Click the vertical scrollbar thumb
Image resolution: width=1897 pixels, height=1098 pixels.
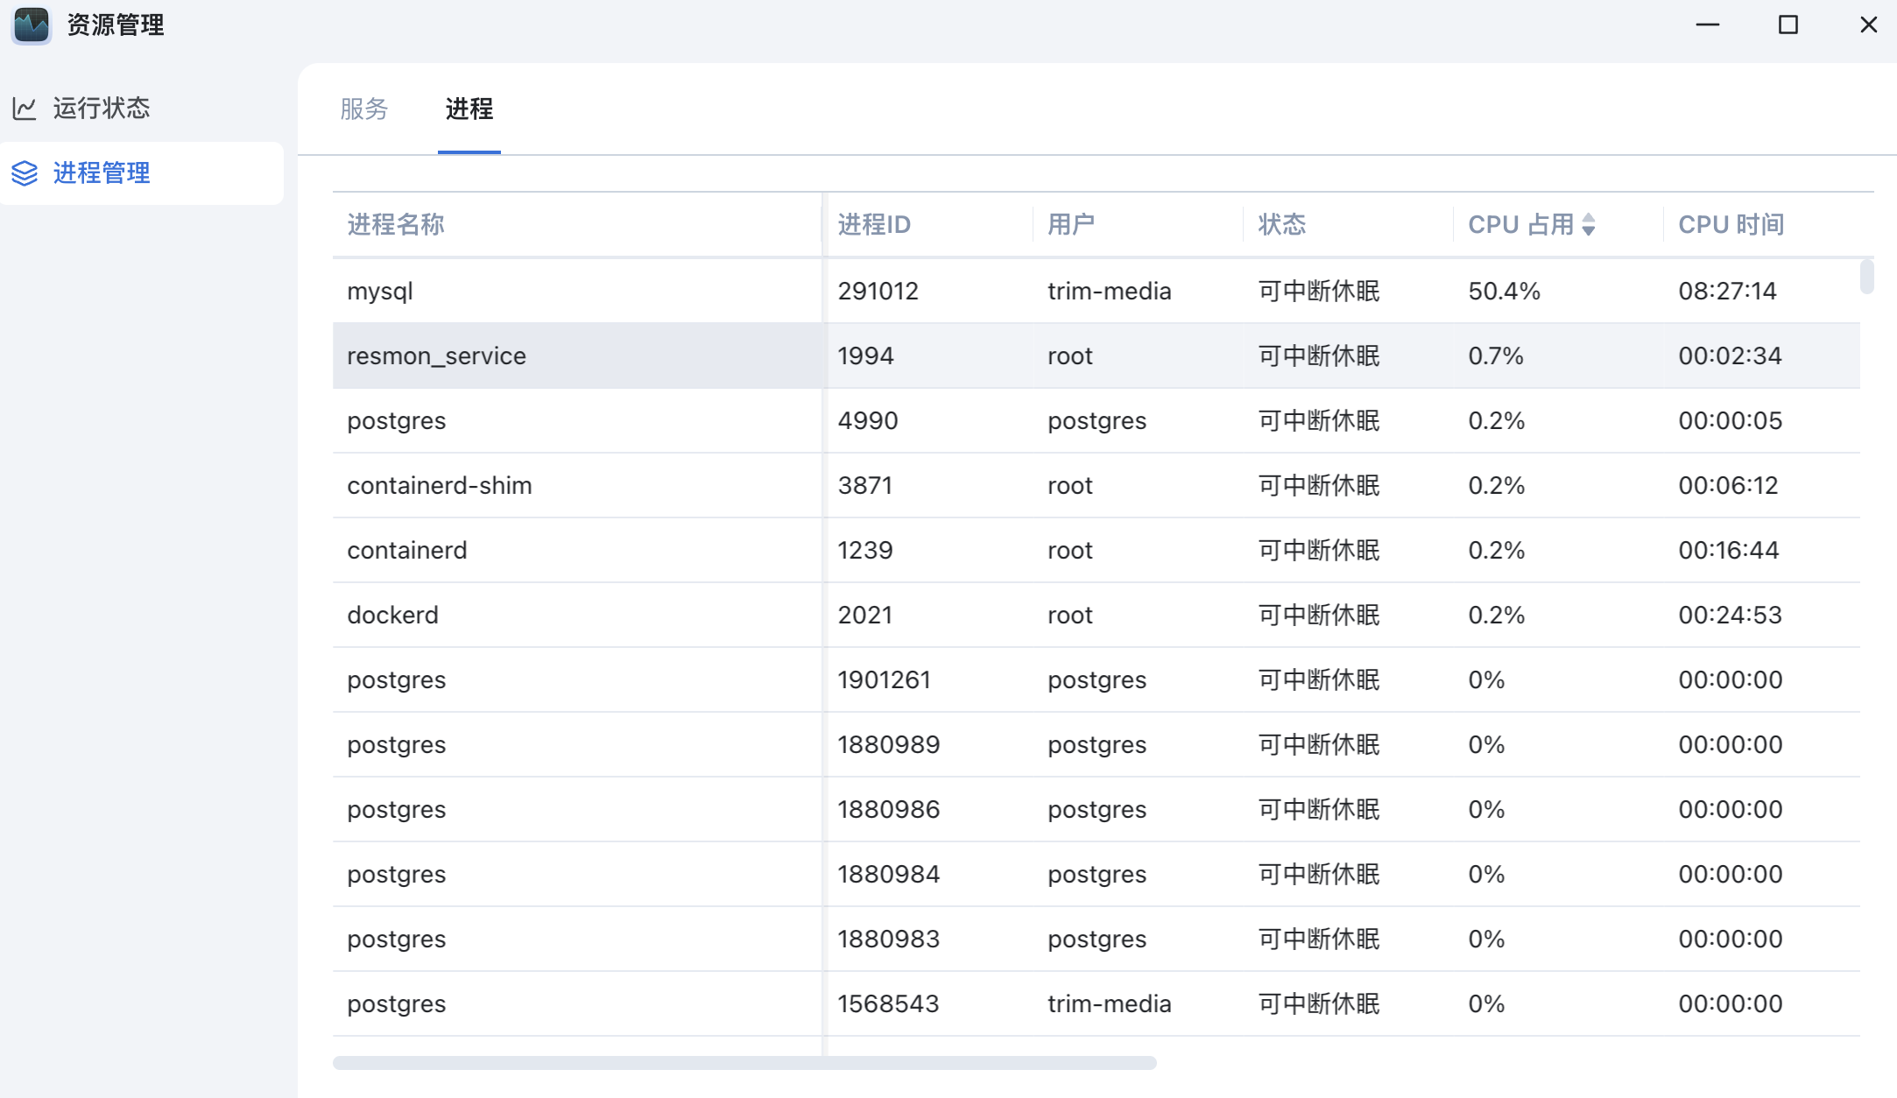1866,277
